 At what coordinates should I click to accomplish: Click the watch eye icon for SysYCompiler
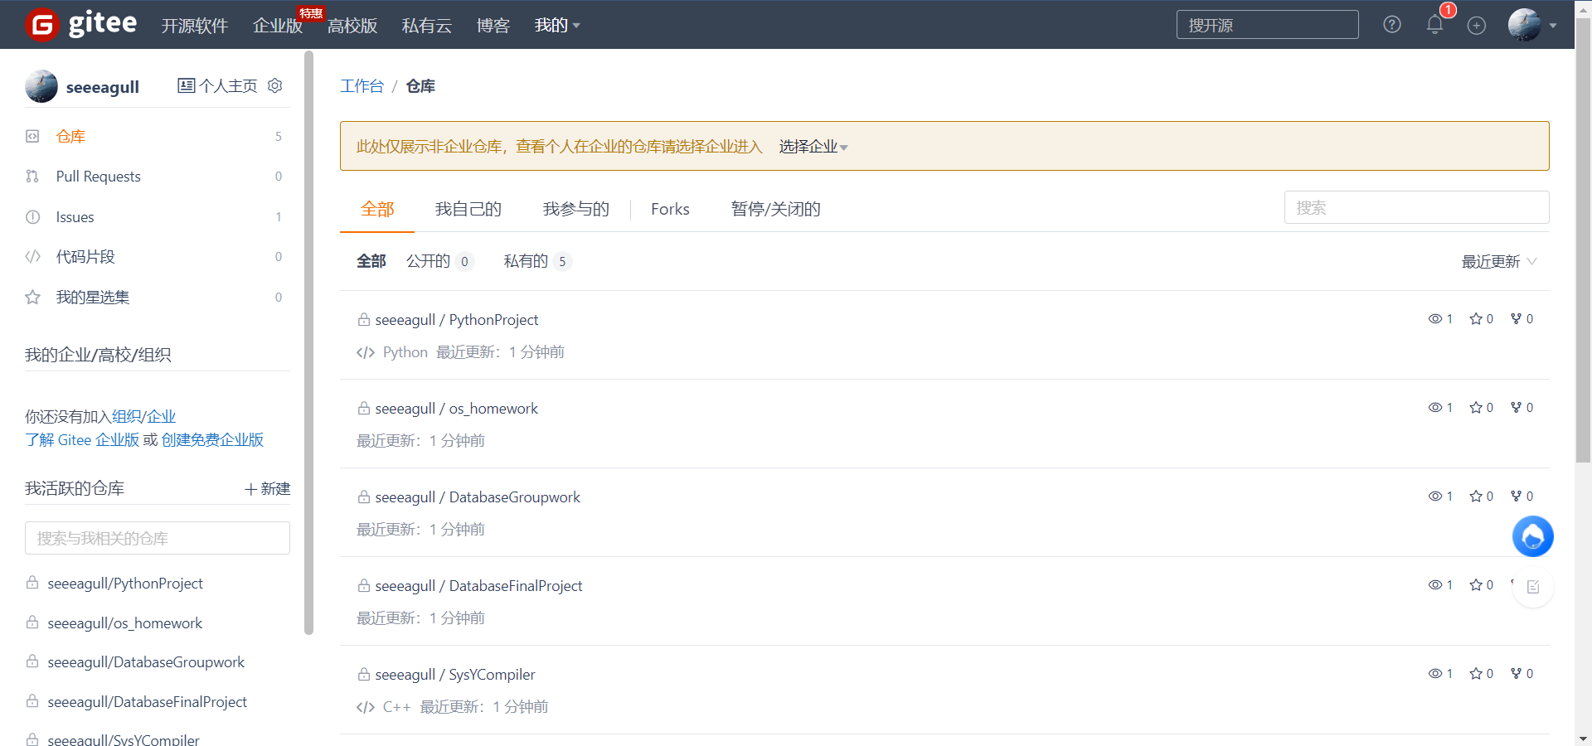(x=1435, y=674)
